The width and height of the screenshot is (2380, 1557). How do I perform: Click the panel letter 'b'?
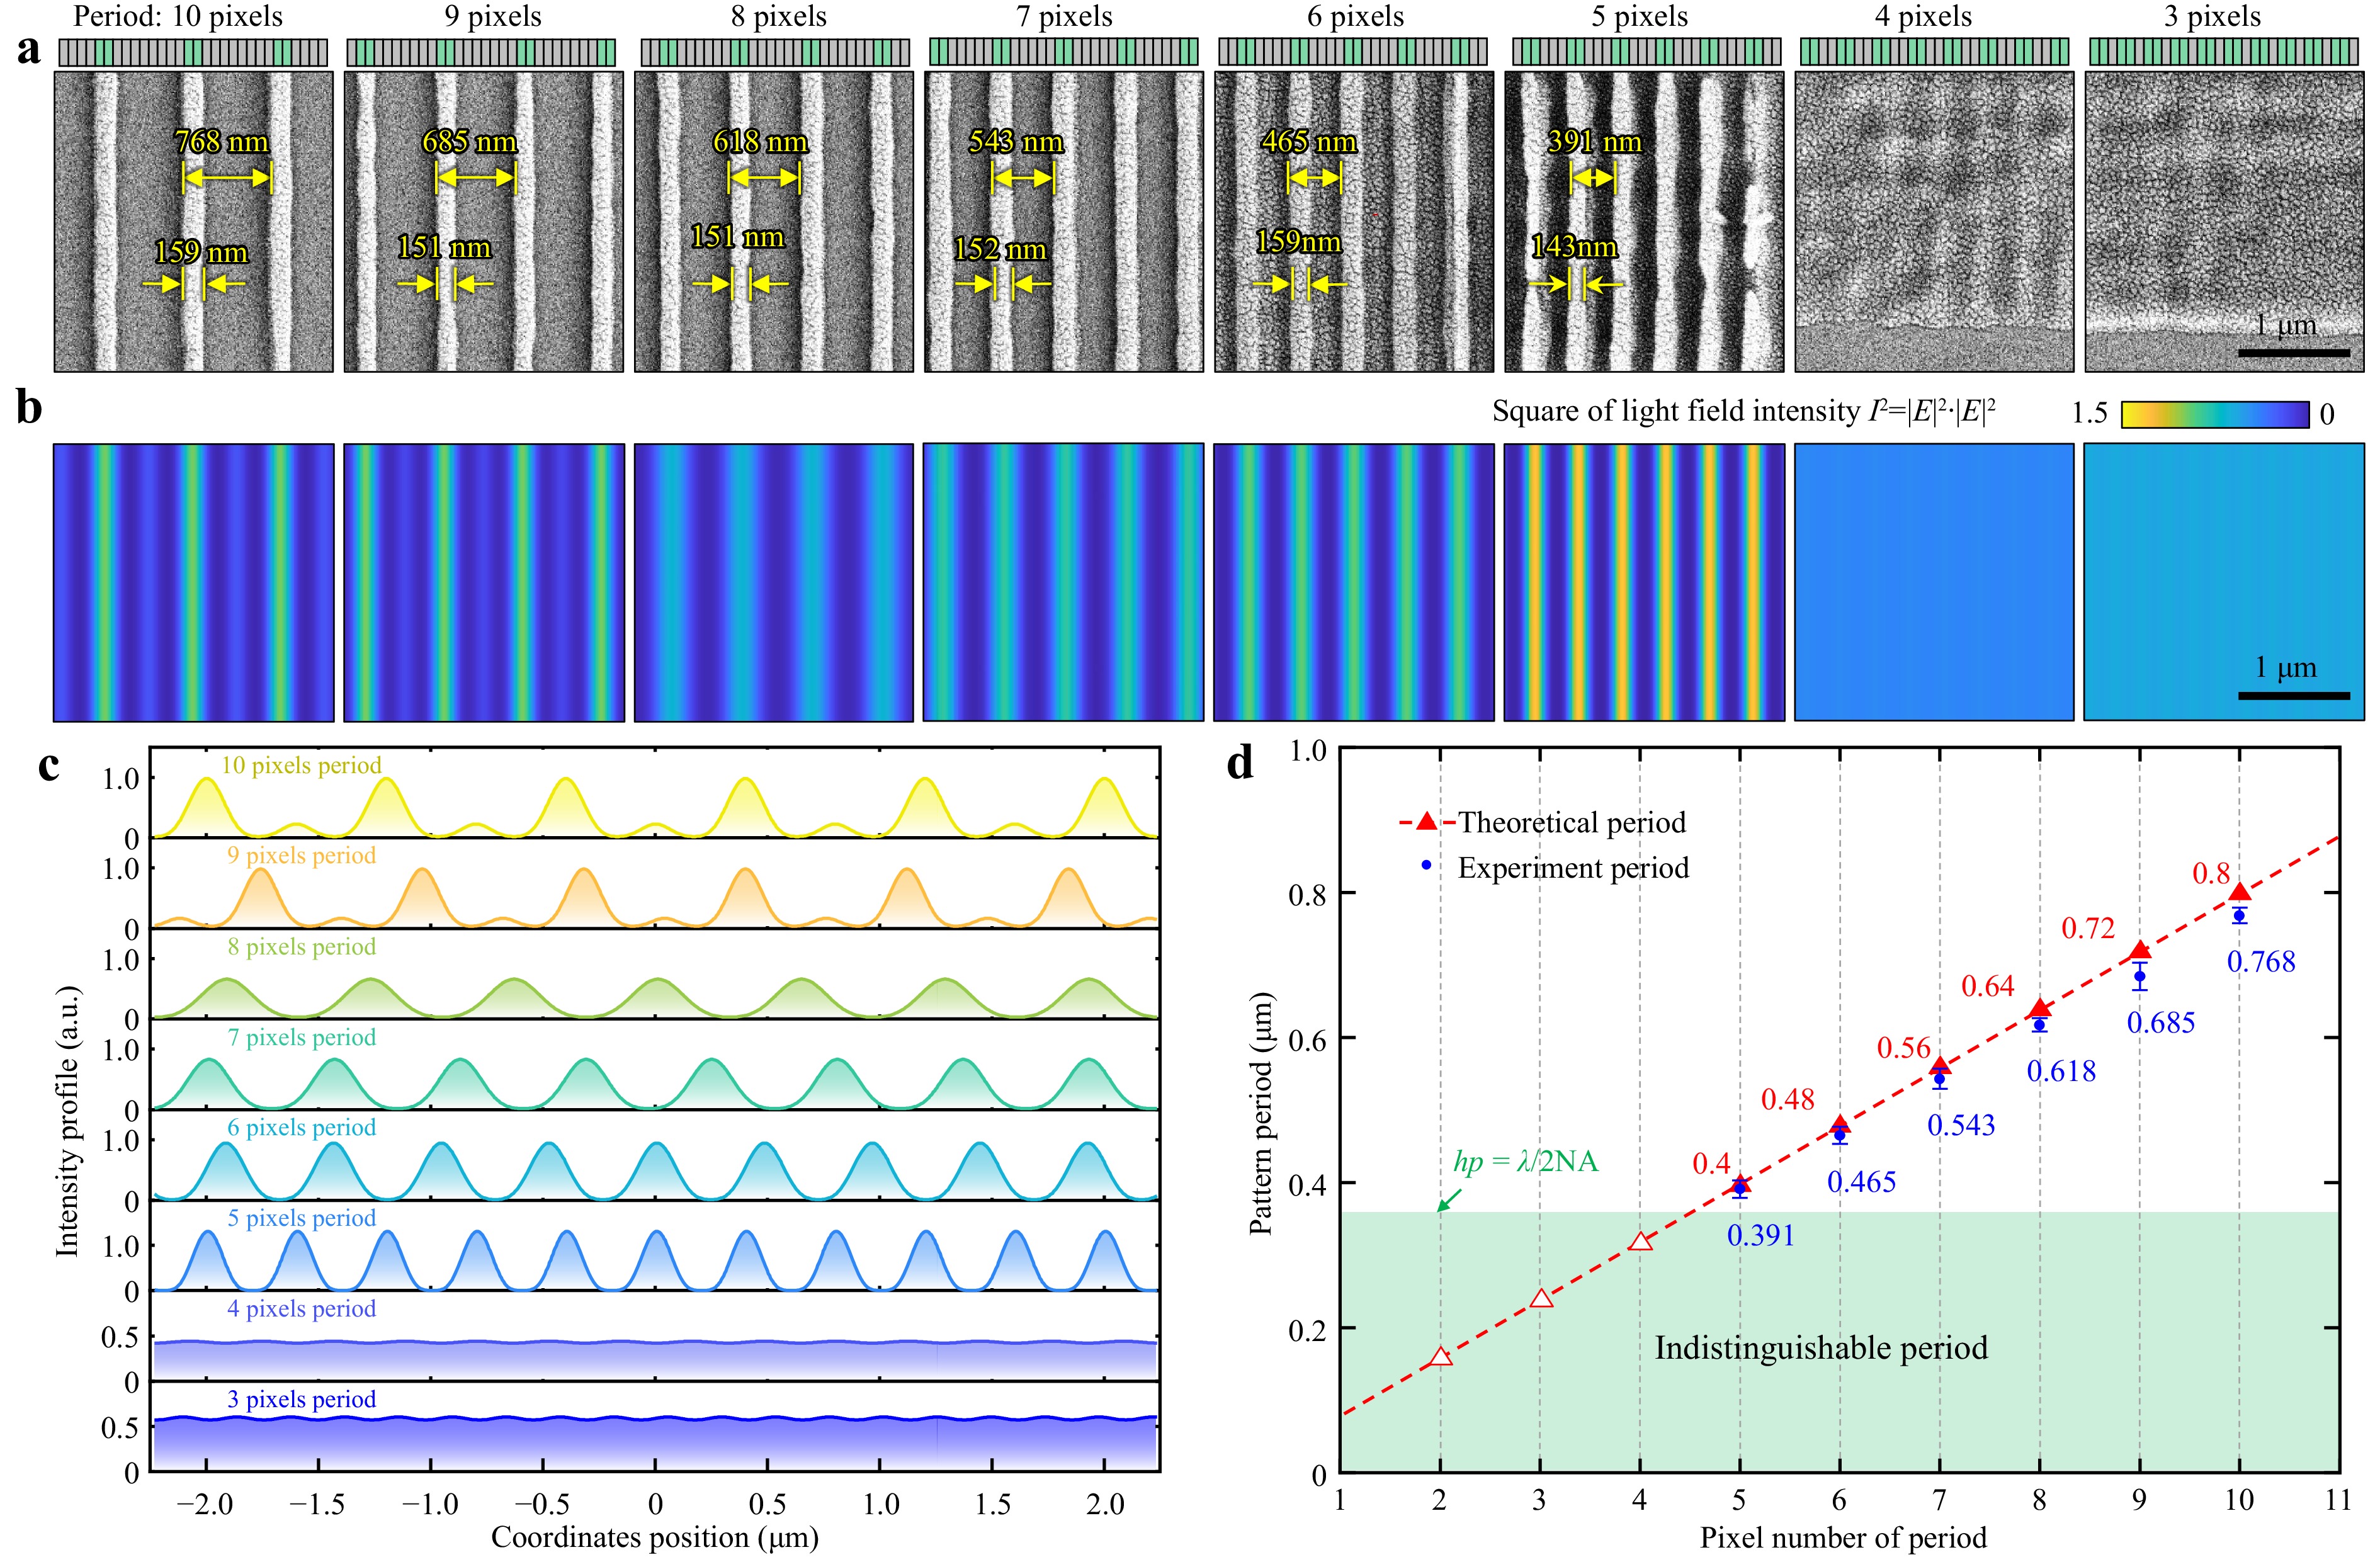pos(29,407)
